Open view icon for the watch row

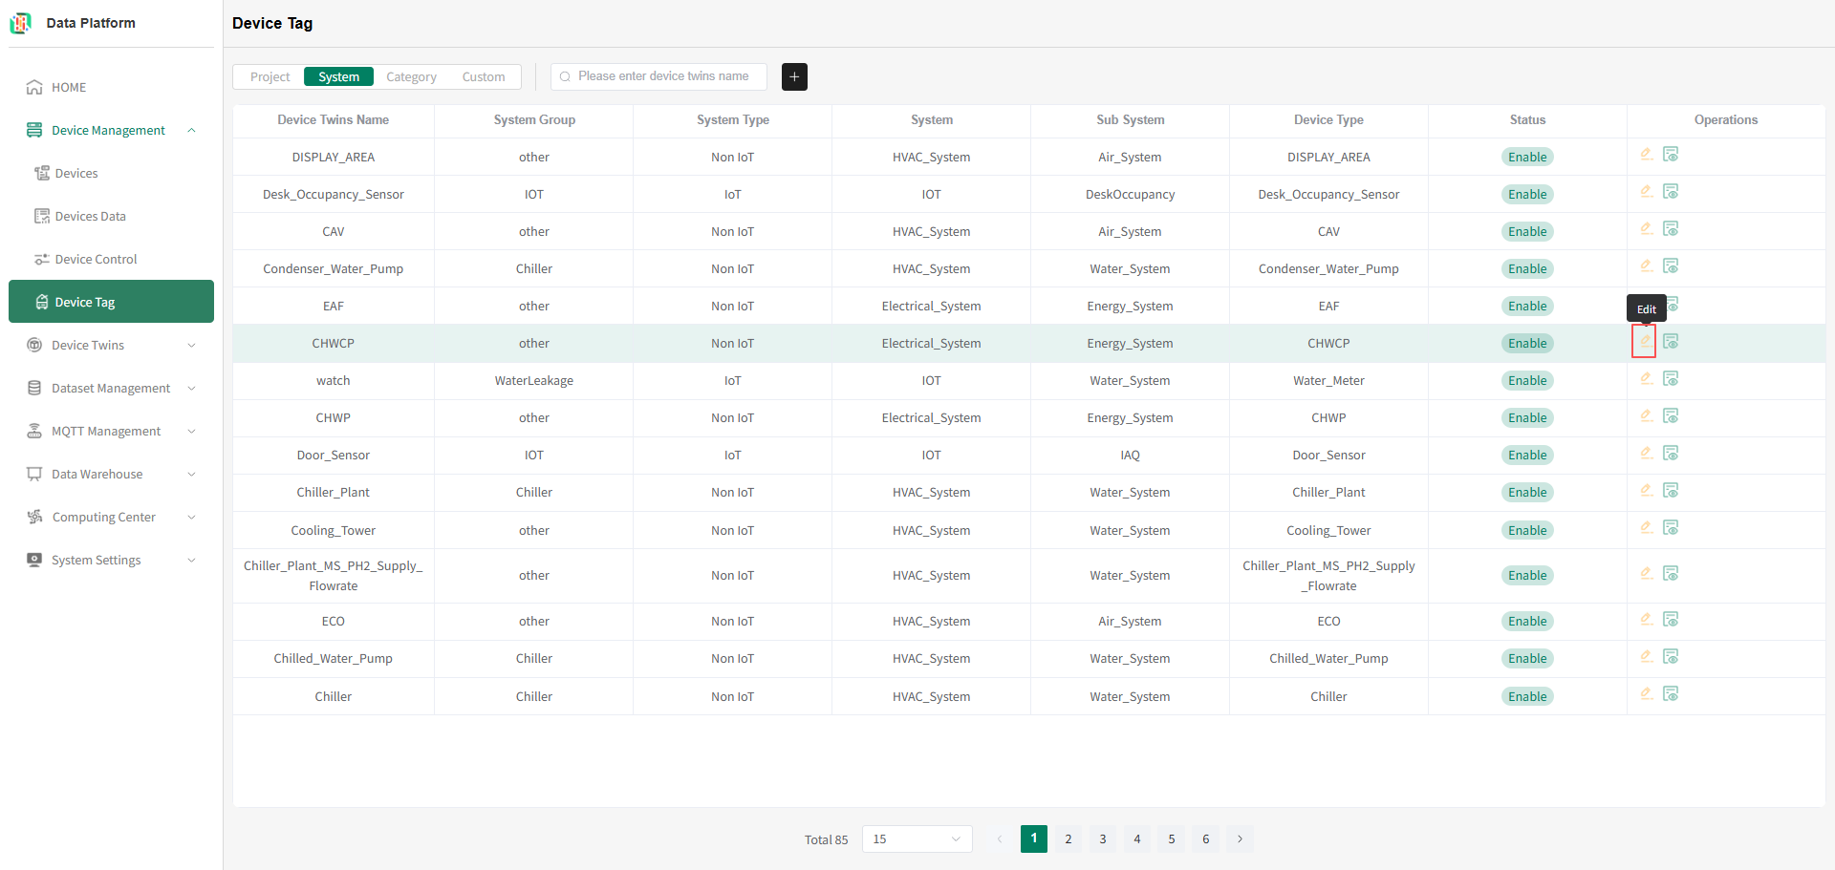point(1671,379)
